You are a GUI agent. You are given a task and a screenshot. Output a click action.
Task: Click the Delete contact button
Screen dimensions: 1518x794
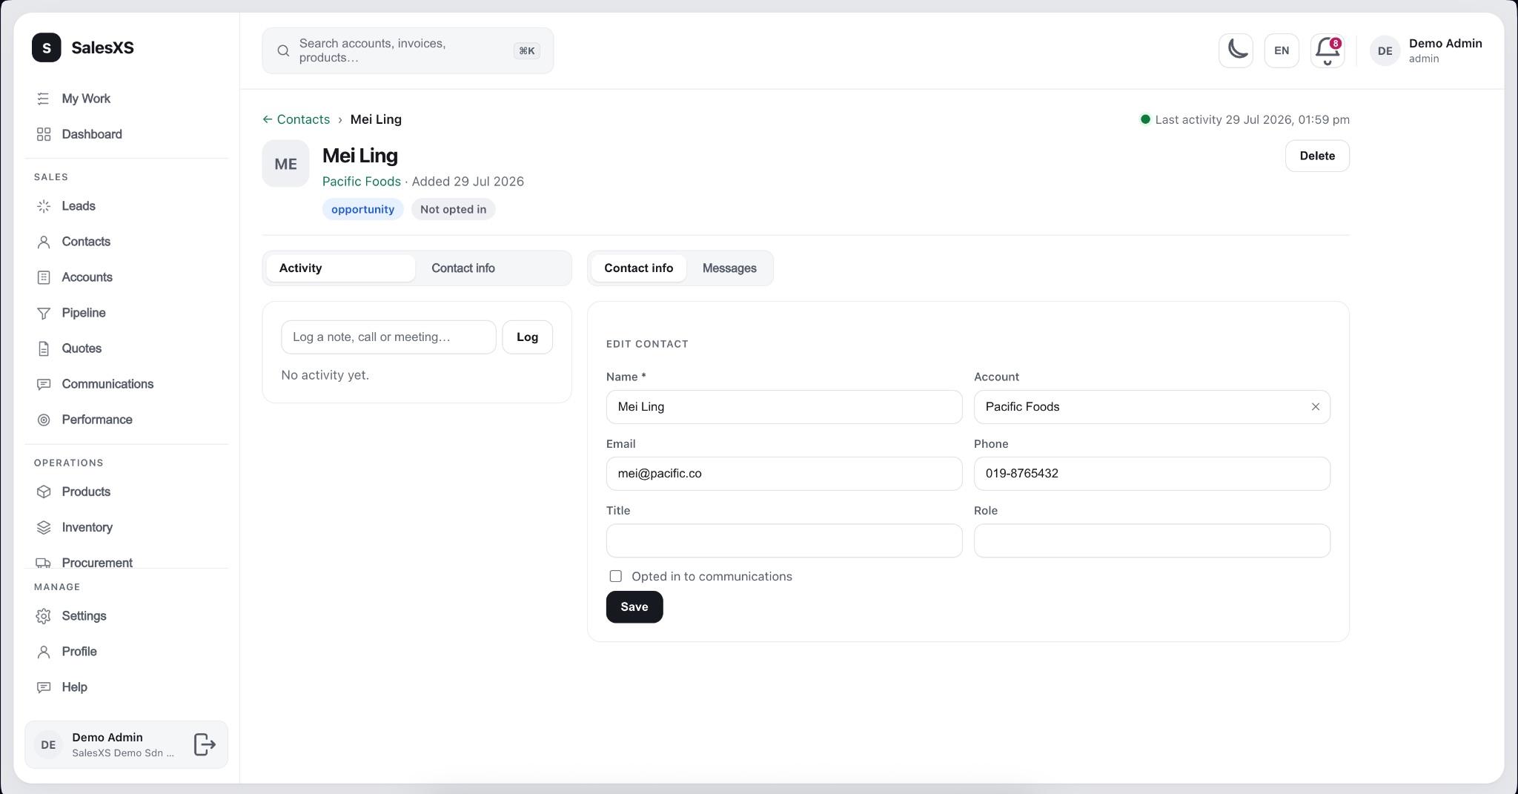[1317, 156]
